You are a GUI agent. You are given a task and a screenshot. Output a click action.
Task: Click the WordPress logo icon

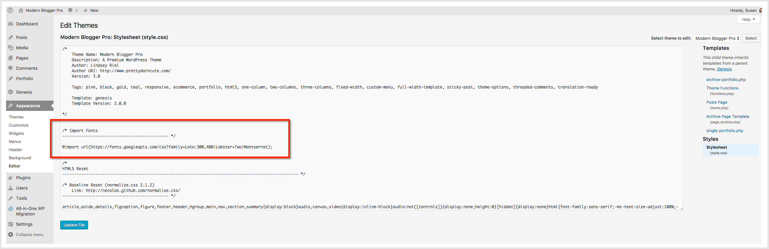pyautogui.click(x=10, y=10)
